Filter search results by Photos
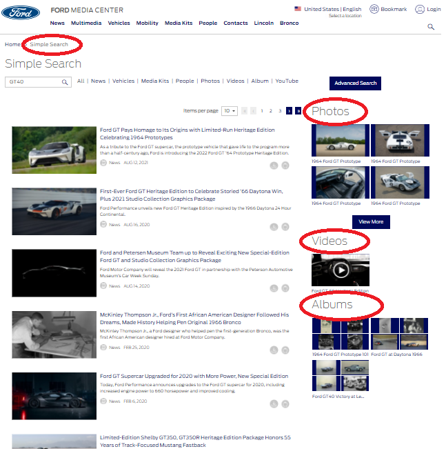Image resolution: width=446 pixels, height=449 pixels. [210, 81]
